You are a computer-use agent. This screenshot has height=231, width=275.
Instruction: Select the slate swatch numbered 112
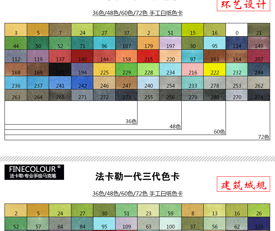click(x=16, y=56)
